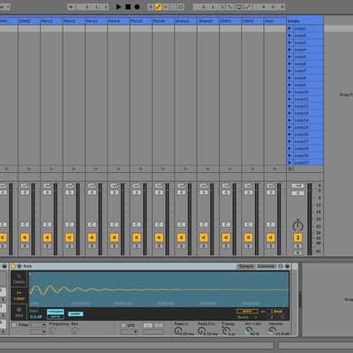Viewport: 353px width, 353px height.
Task: Adjust master pan knob
Action: [x=297, y=226]
